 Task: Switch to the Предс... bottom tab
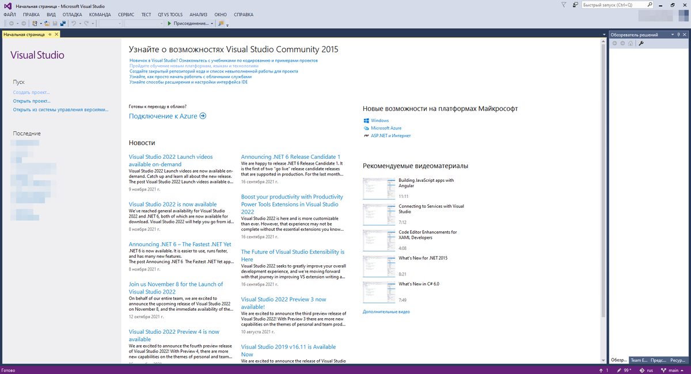pyautogui.click(x=658, y=360)
